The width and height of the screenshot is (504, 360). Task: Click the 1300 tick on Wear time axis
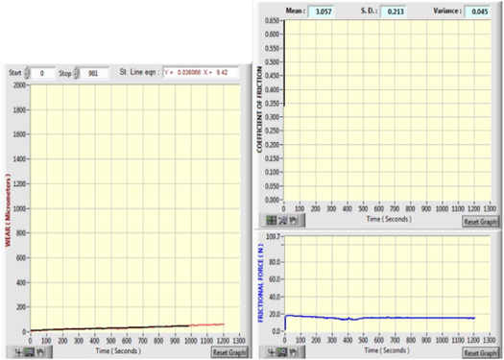click(x=238, y=341)
